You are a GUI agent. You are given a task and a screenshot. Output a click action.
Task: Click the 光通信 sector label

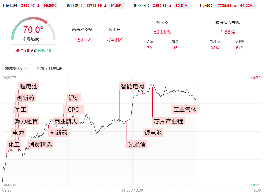coord(137,144)
